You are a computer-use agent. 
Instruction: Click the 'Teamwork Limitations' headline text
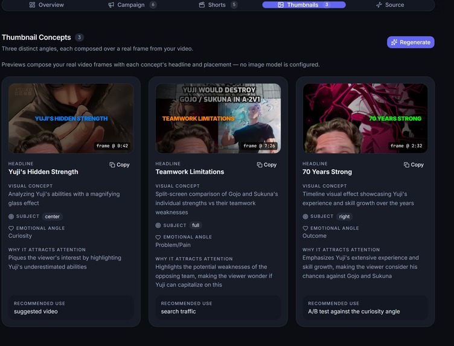tap(190, 172)
